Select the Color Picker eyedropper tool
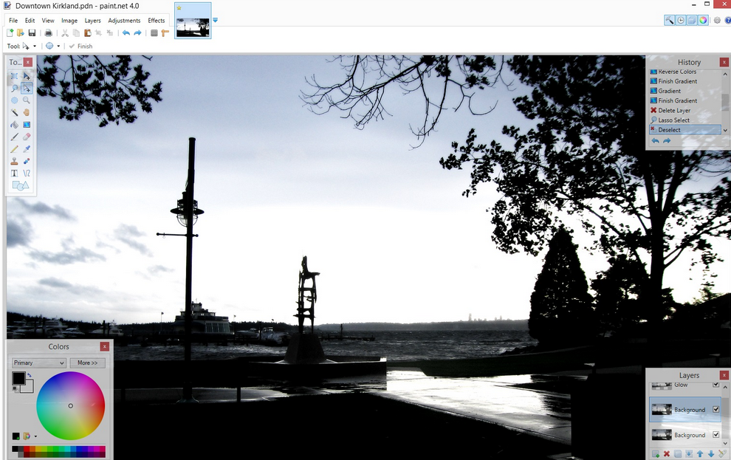 click(x=27, y=148)
